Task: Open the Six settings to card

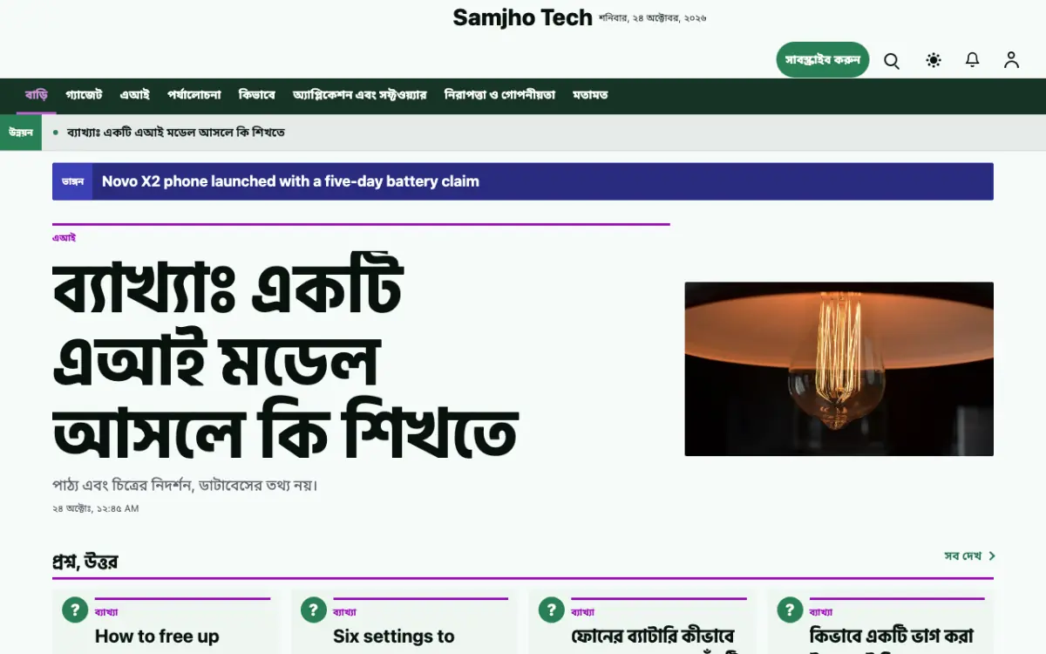Action: [404, 622]
